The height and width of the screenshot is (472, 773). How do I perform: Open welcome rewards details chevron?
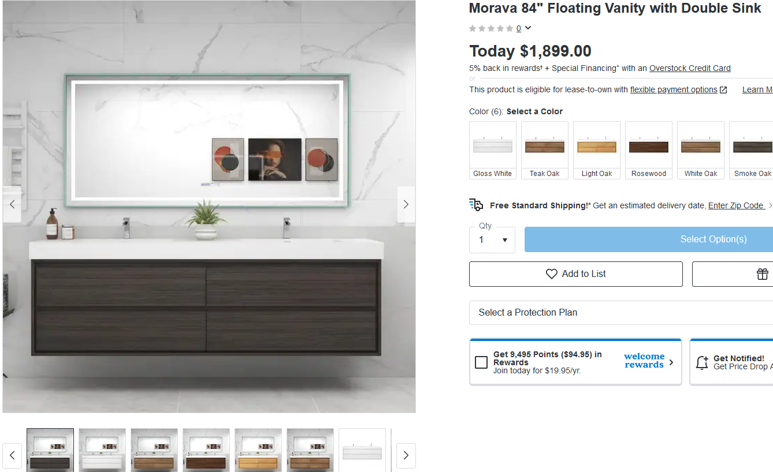(x=671, y=362)
